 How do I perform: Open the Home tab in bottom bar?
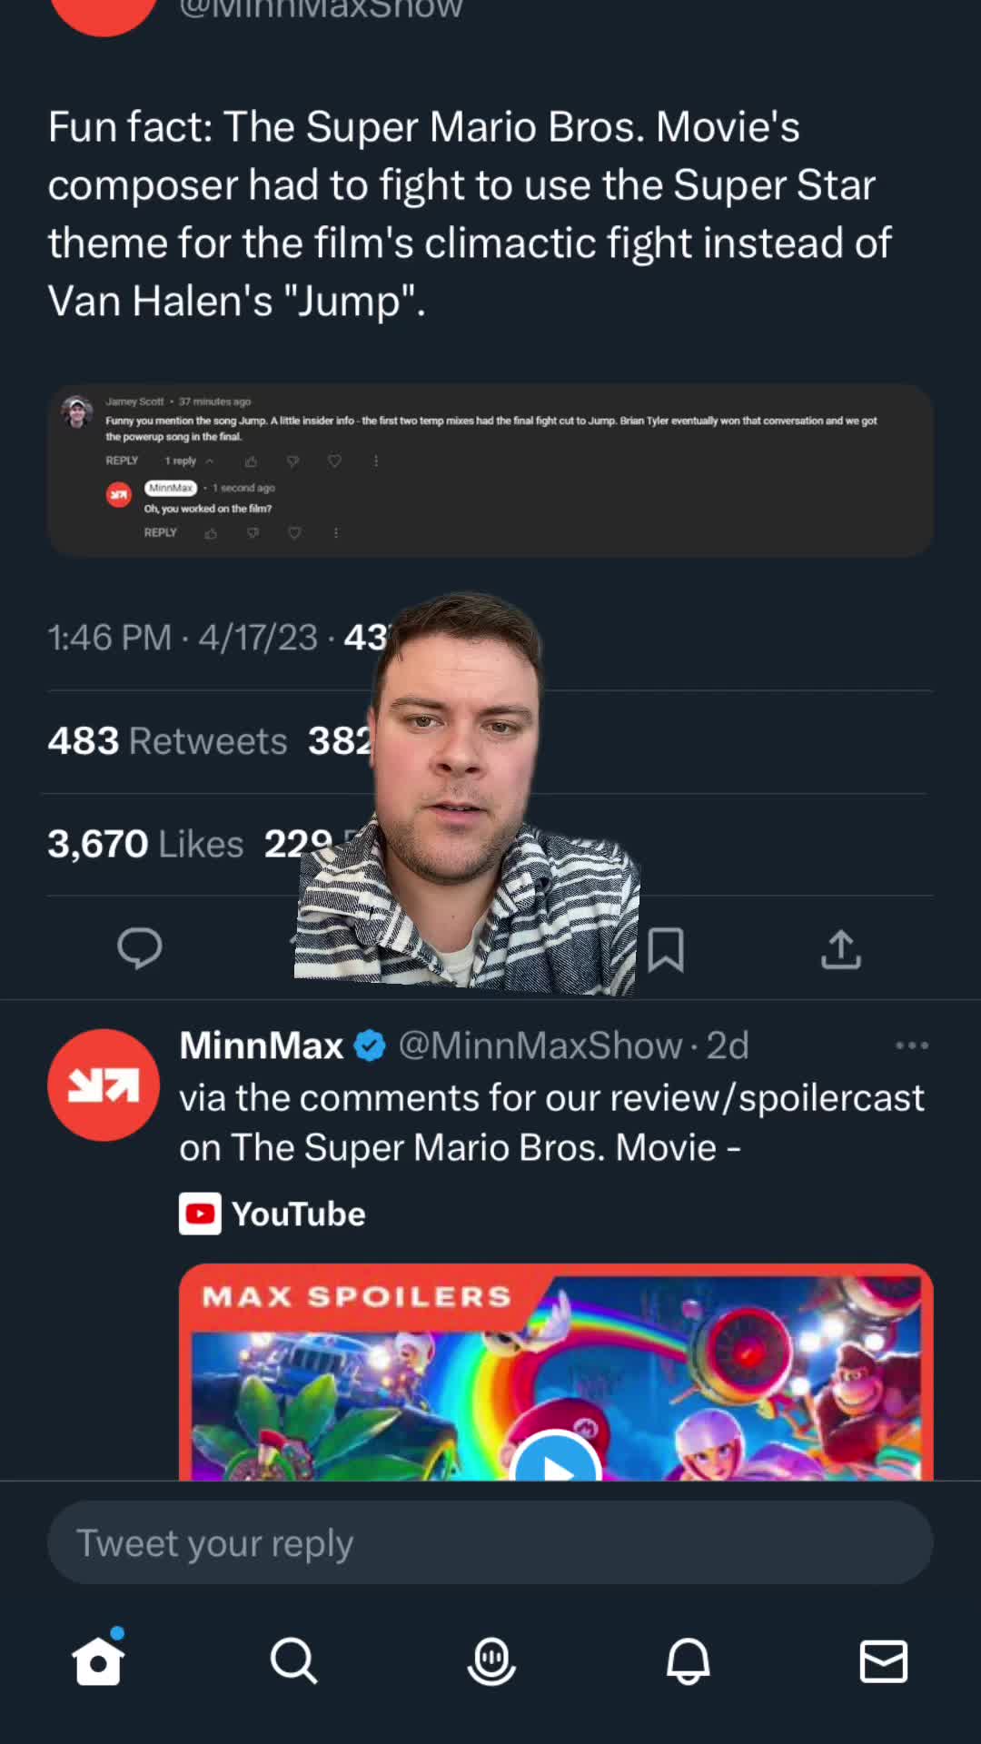[x=98, y=1661]
